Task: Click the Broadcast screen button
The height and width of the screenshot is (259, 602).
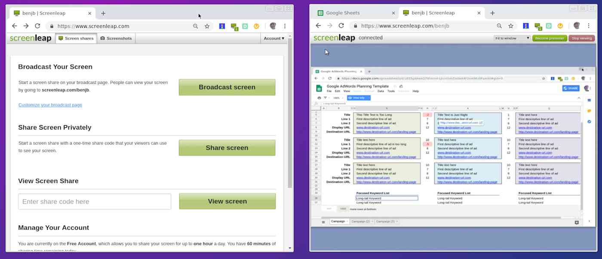Action: point(227,87)
